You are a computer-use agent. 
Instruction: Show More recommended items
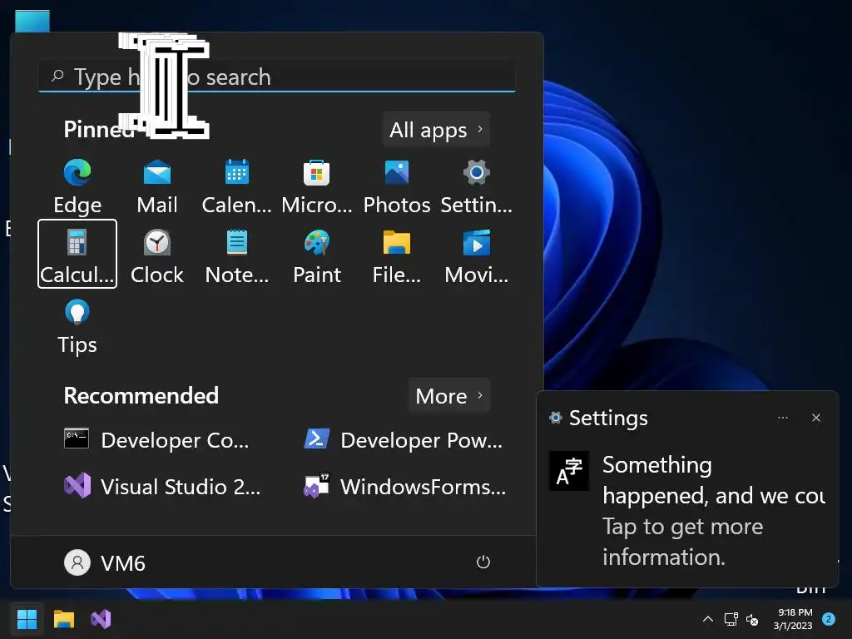click(x=448, y=396)
